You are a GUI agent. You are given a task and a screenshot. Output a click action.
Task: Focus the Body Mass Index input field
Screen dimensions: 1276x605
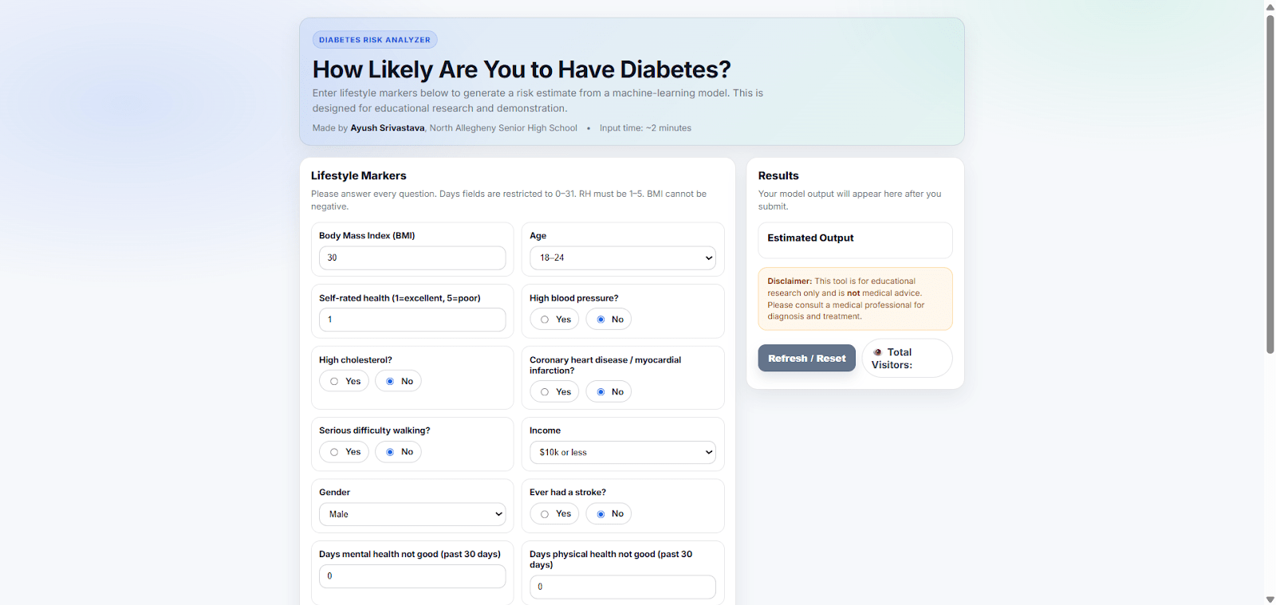(x=412, y=258)
